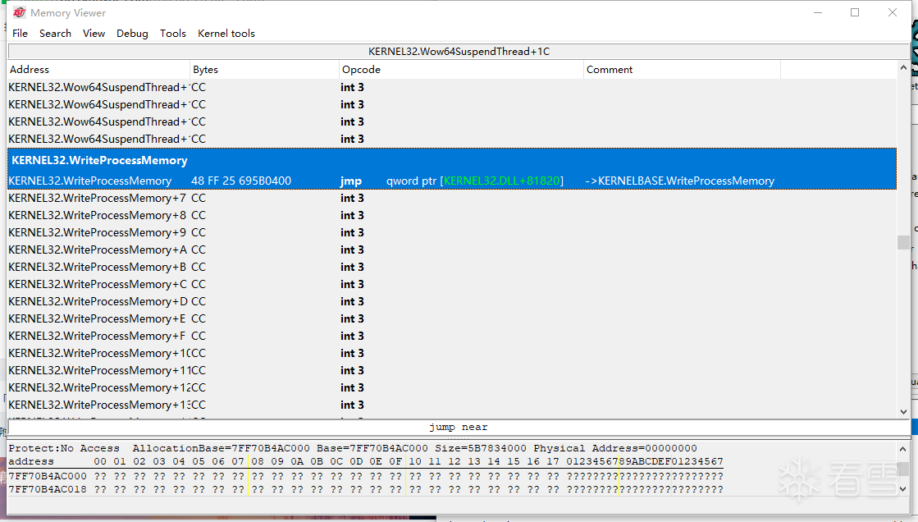Select the KERNEL32.WriteProcessMemory+B row
This screenshot has height=522, width=918.
click(x=451, y=267)
